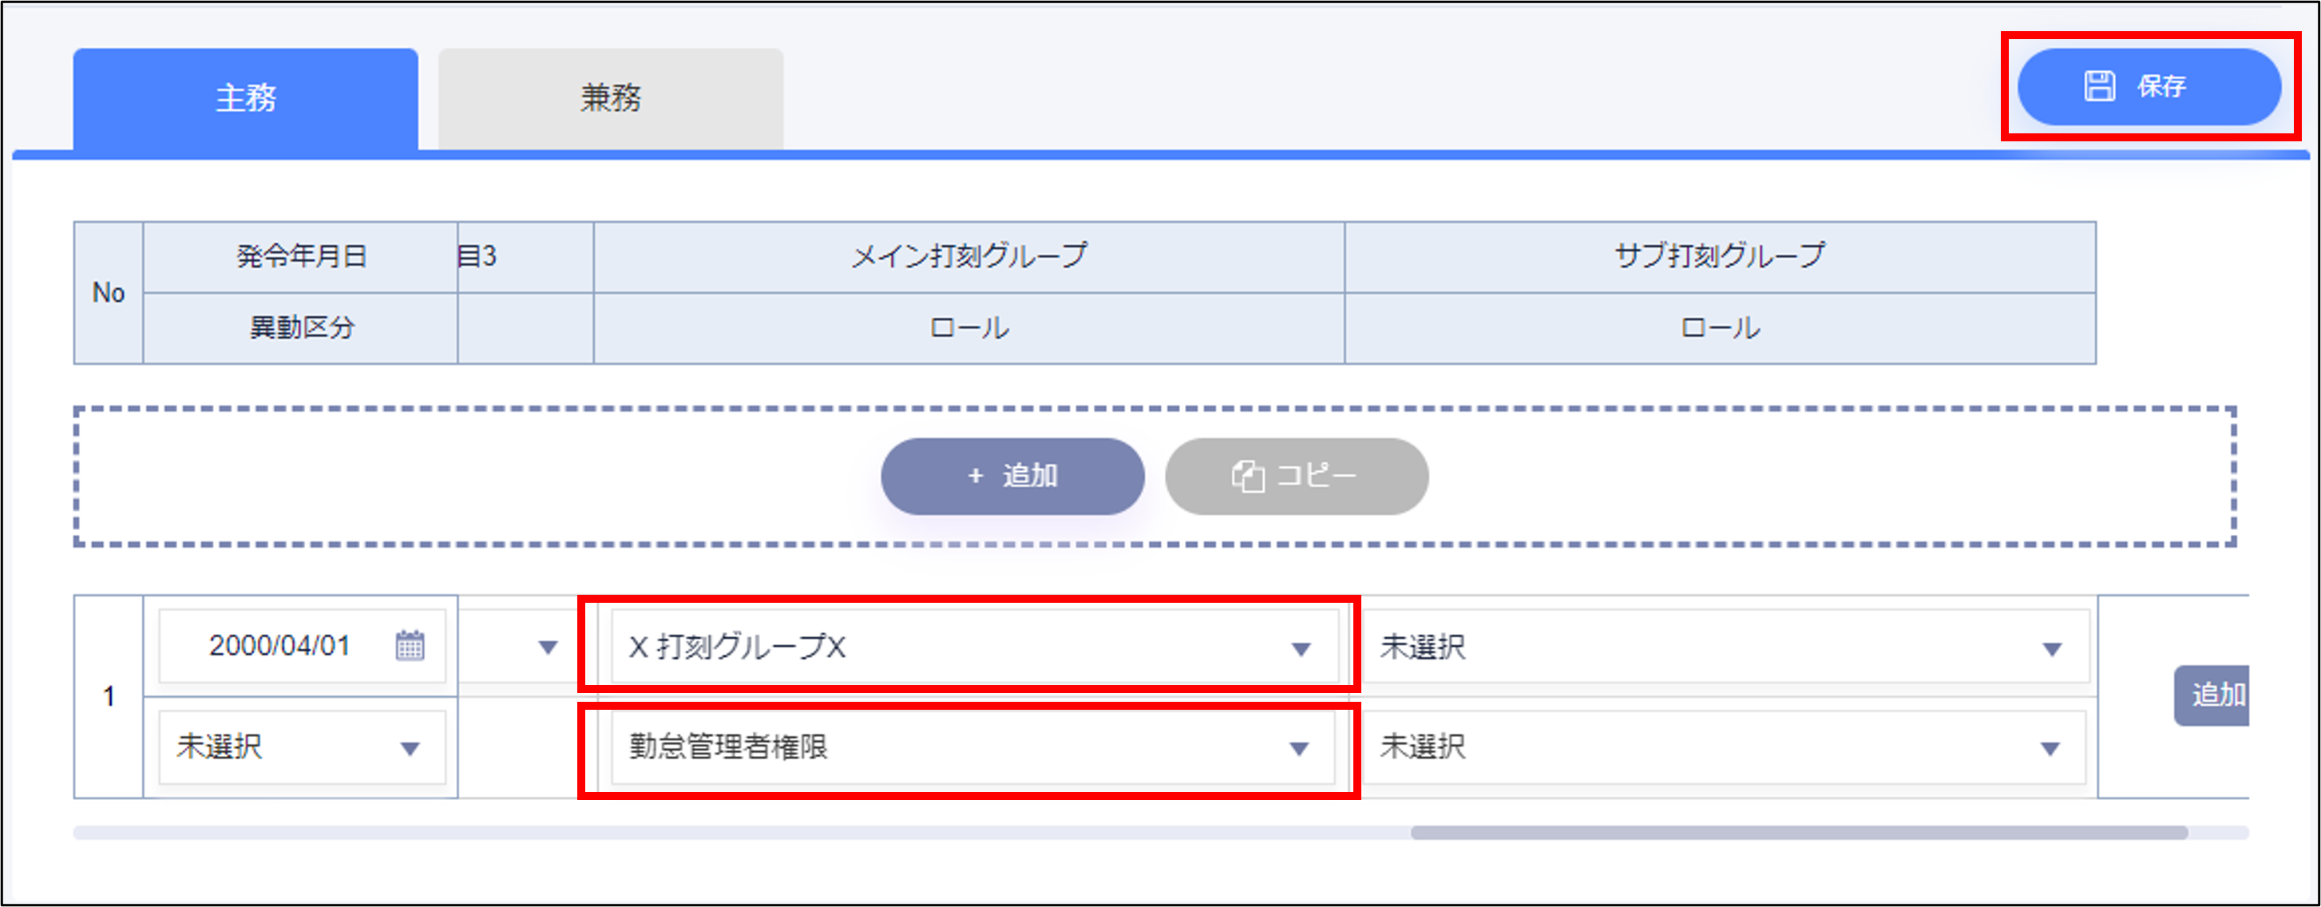Click the サブ打刻グループ column header
2321x907 pixels.
click(x=1719, y=255)
